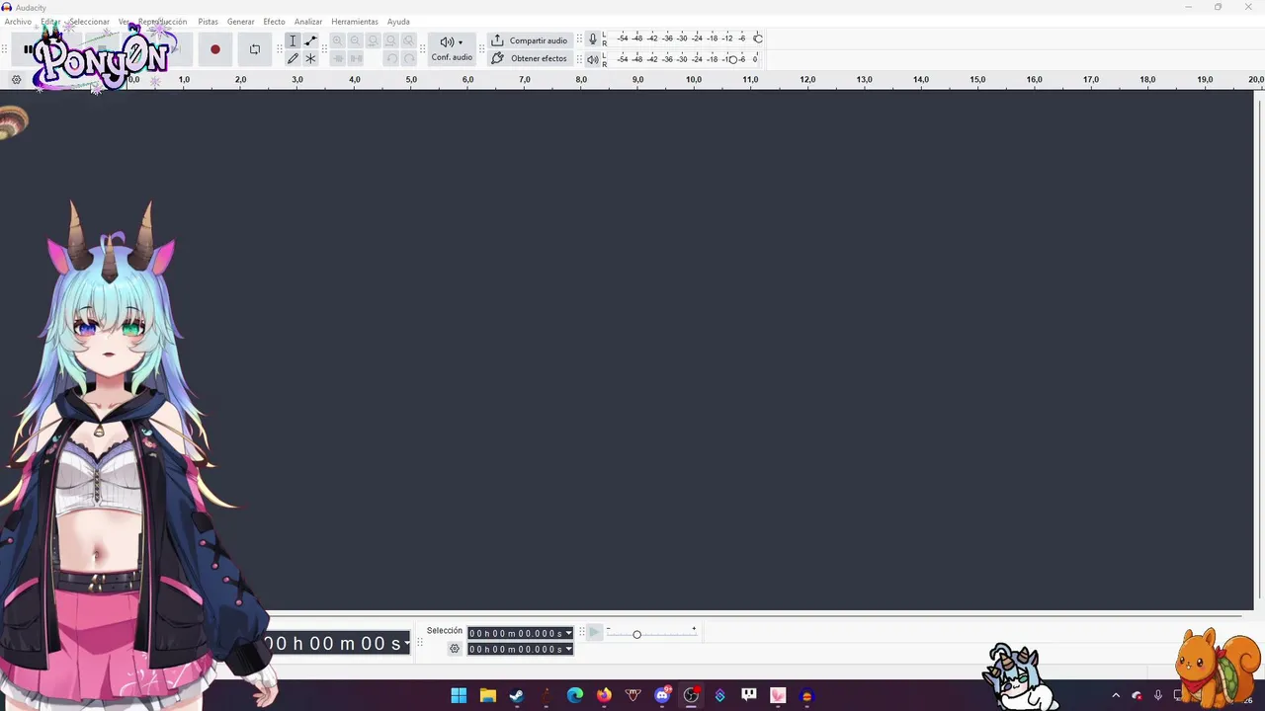Open the selection start time format dropdown
This screenshot has height=711, width=1265.
tap(568, 633)
